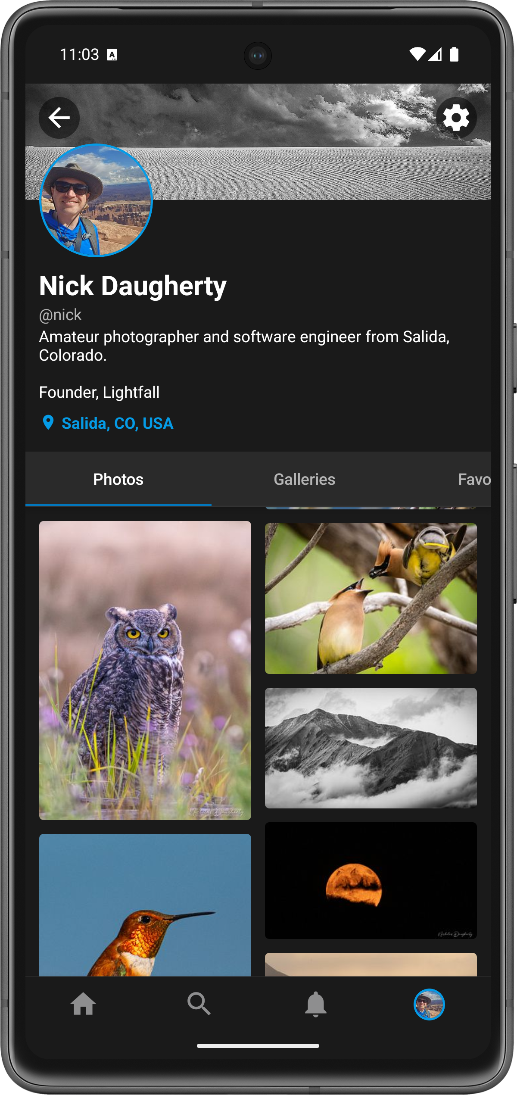This screenshot has width=517, height=1095.
Task: Open the black-and-white mountain photo
Action: coord(371,748)
